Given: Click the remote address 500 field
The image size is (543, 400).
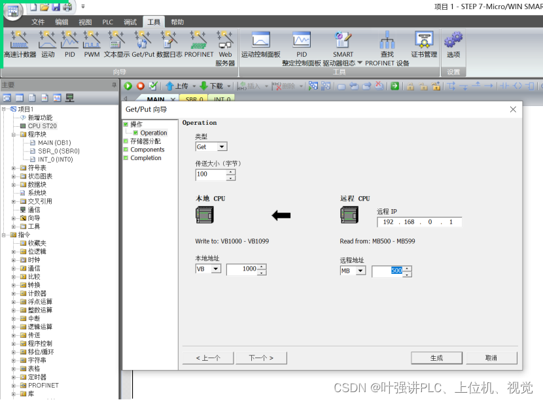Looking at the screenshot, I should pyautogui.click(x=388, y=271).
